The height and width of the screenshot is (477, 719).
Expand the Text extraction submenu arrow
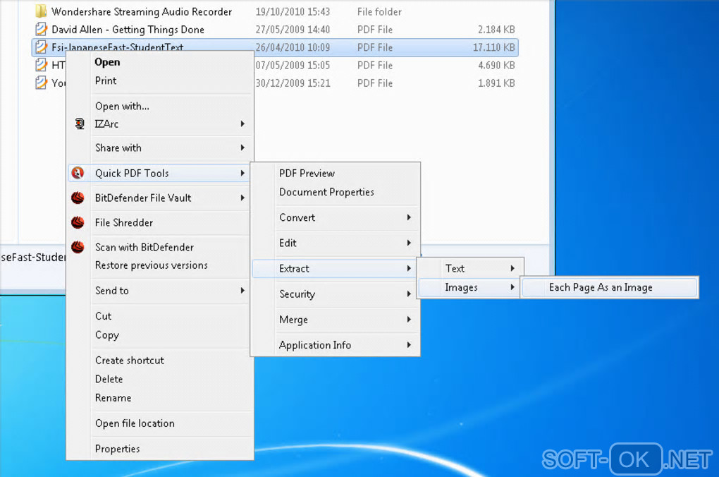tap(512, 269)
